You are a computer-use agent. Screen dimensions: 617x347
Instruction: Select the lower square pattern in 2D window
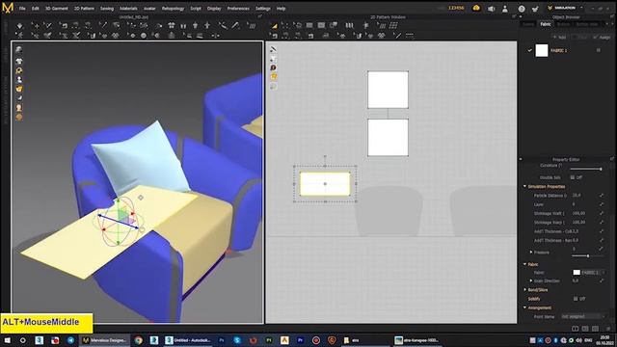coord(388,137)
